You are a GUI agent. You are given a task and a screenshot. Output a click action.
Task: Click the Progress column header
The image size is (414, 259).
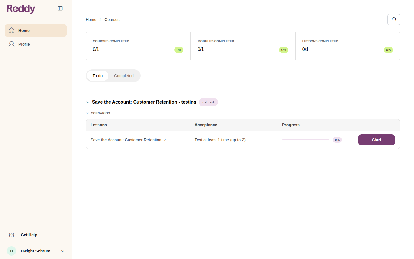point(291,125)
